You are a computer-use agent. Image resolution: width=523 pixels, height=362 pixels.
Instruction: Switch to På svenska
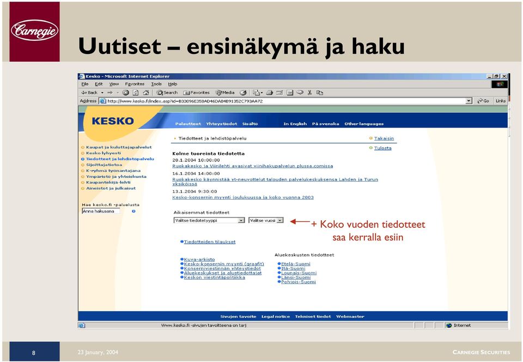[x=326, y=124]
